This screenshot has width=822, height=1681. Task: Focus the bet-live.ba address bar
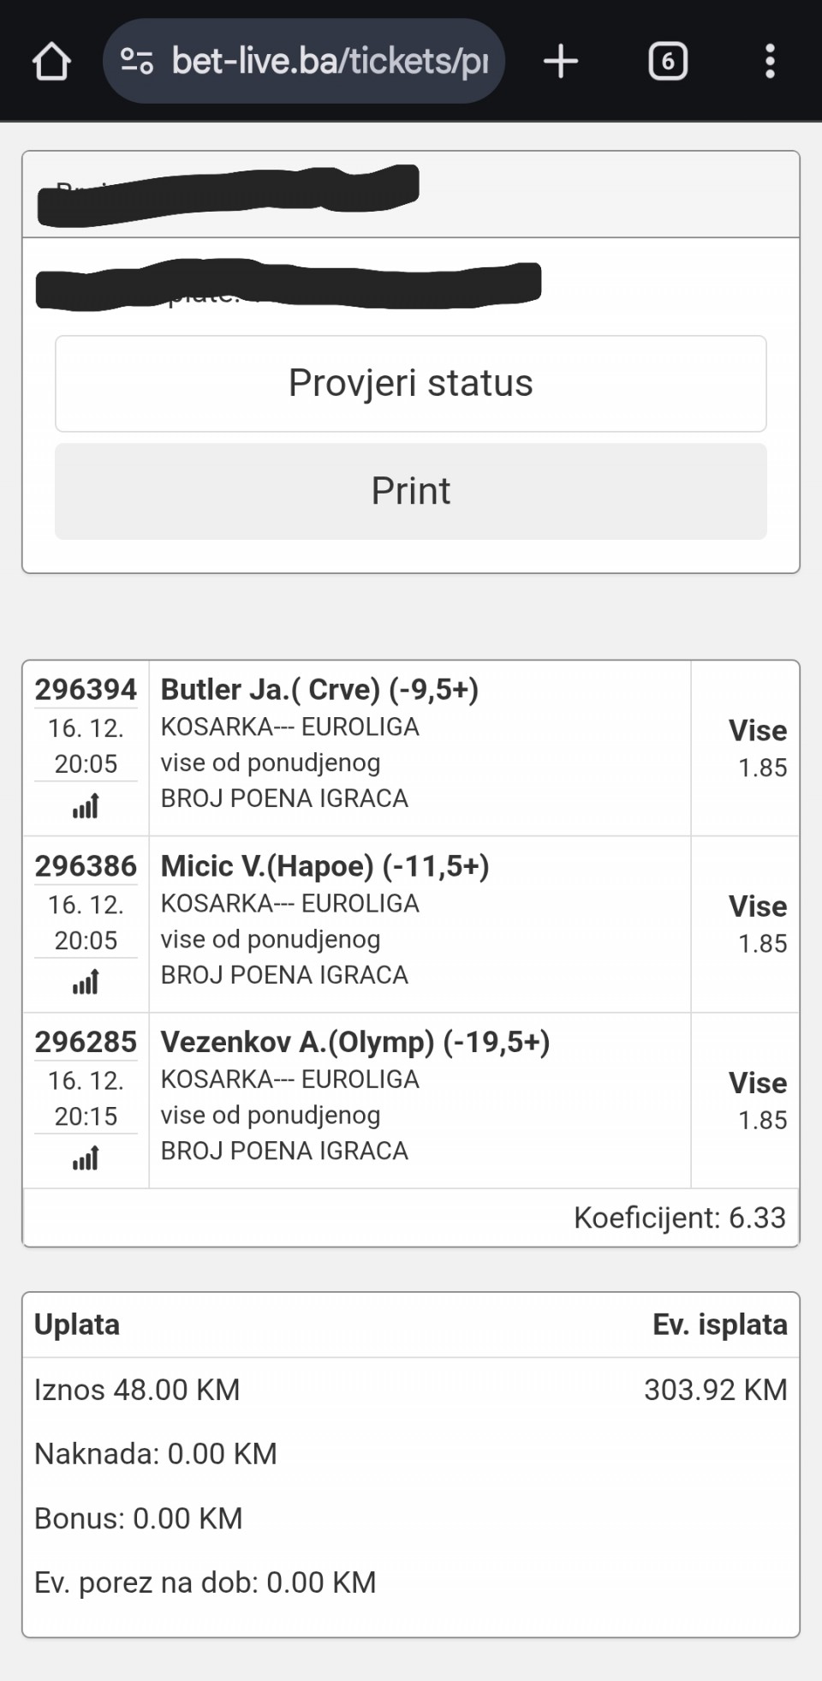click(330, 62)
